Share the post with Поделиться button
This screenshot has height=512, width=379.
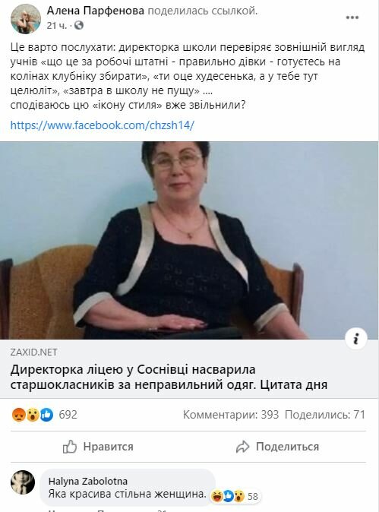tap(277, 447)
